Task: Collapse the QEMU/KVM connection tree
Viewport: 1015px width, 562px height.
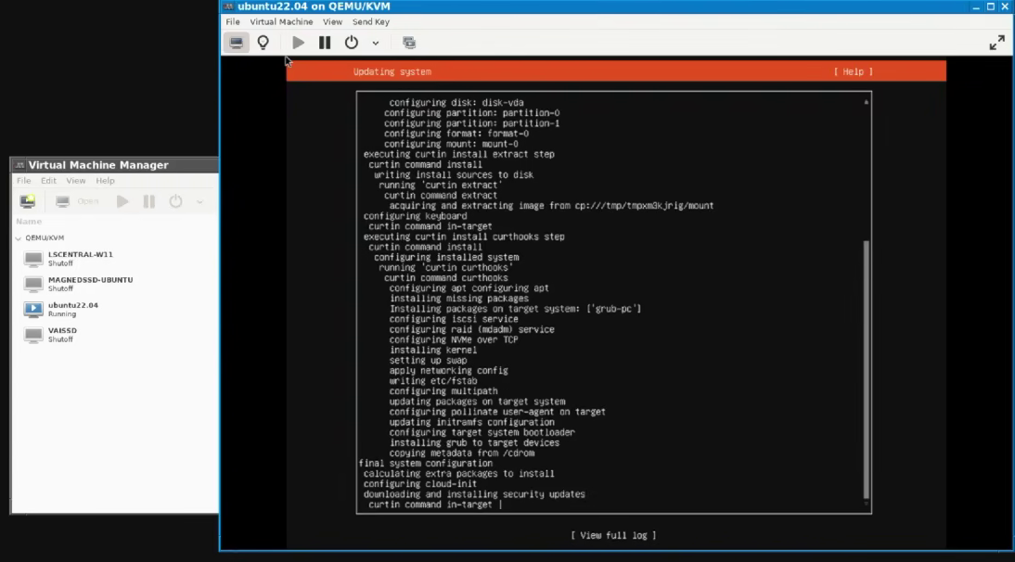Action: click(19, 238)
